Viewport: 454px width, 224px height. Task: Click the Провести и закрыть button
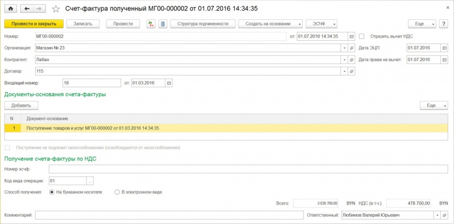tap(34, 24)
